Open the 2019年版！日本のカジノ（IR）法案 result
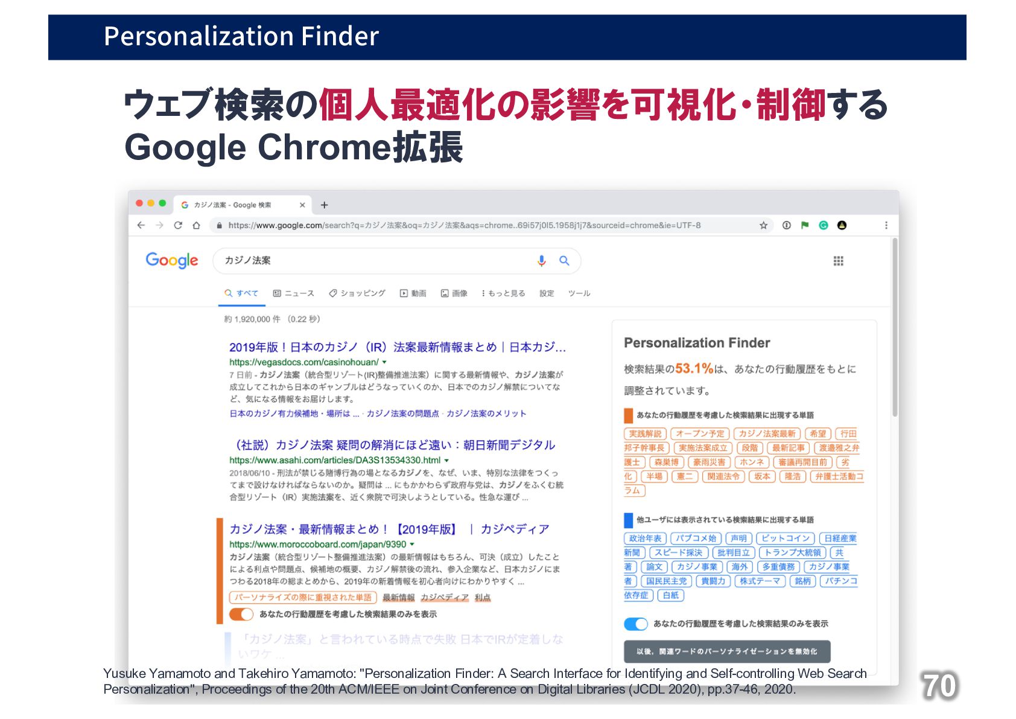1016x719 pixels. 398,347
